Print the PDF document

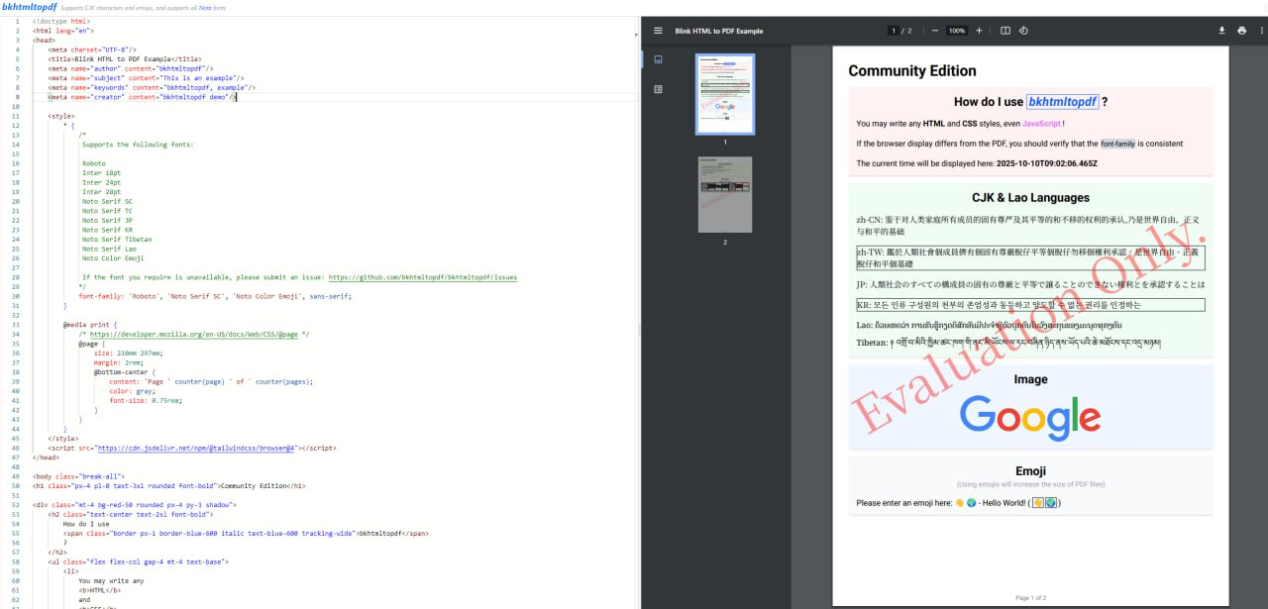click(x=1241, y=31)
